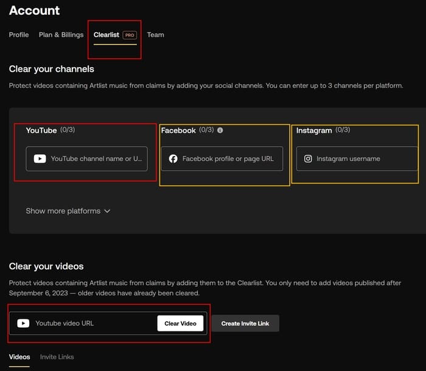Click the PRO badge next to Clearlist
The width and height of the screenshot is (426, 371).
click(x=130, y=35)
